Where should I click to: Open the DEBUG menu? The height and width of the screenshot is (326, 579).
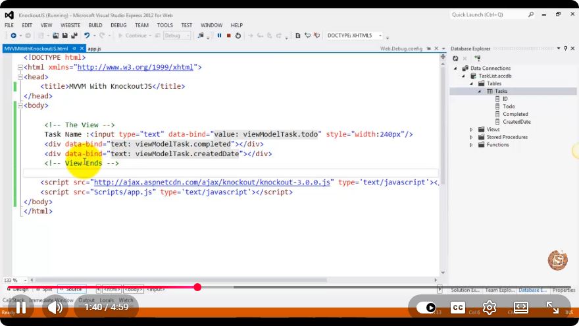tap(118, 25)
